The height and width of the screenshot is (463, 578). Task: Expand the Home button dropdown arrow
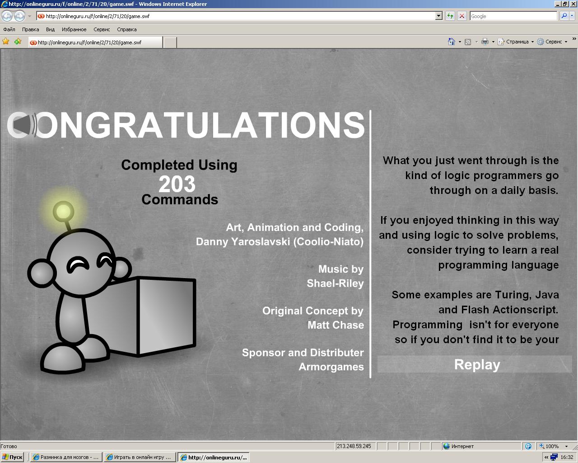(x=460, y=42)
